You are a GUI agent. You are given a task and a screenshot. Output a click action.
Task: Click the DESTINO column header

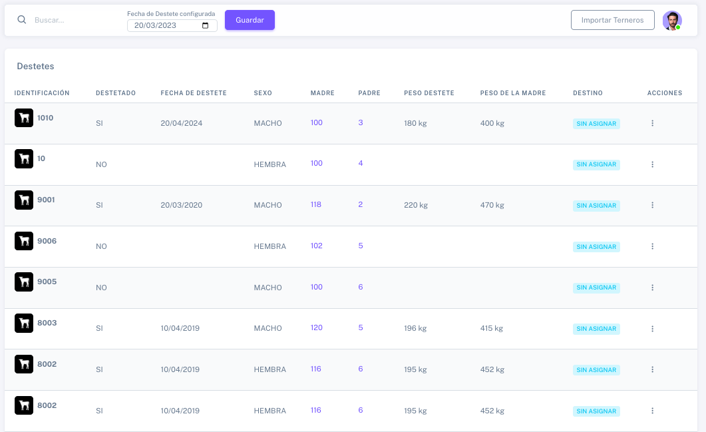(x=588, y=93)
